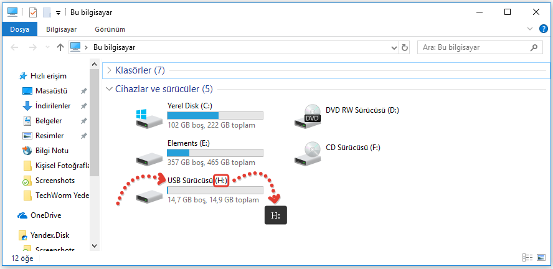This screenshot has height=269, width=553.
Task: Open the USB Sürücüsü (H:) drive icon
Action: point(148,195)
